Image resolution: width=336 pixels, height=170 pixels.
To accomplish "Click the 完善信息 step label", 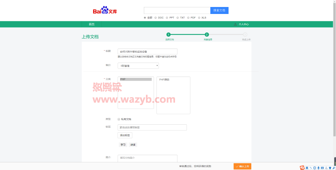I will [x=208, y=39].
